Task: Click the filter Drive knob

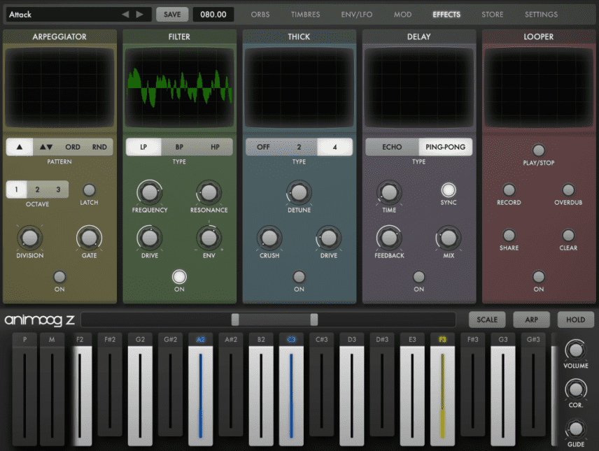Action: 150,238
